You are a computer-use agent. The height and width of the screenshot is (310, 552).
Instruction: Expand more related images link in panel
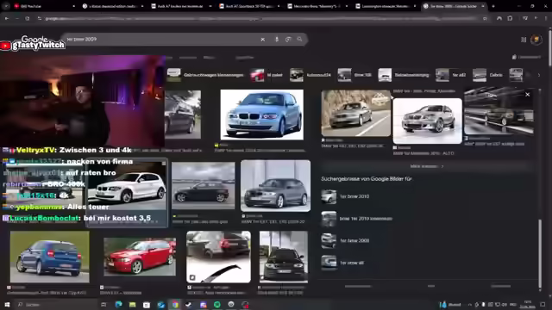coord(427,166)
